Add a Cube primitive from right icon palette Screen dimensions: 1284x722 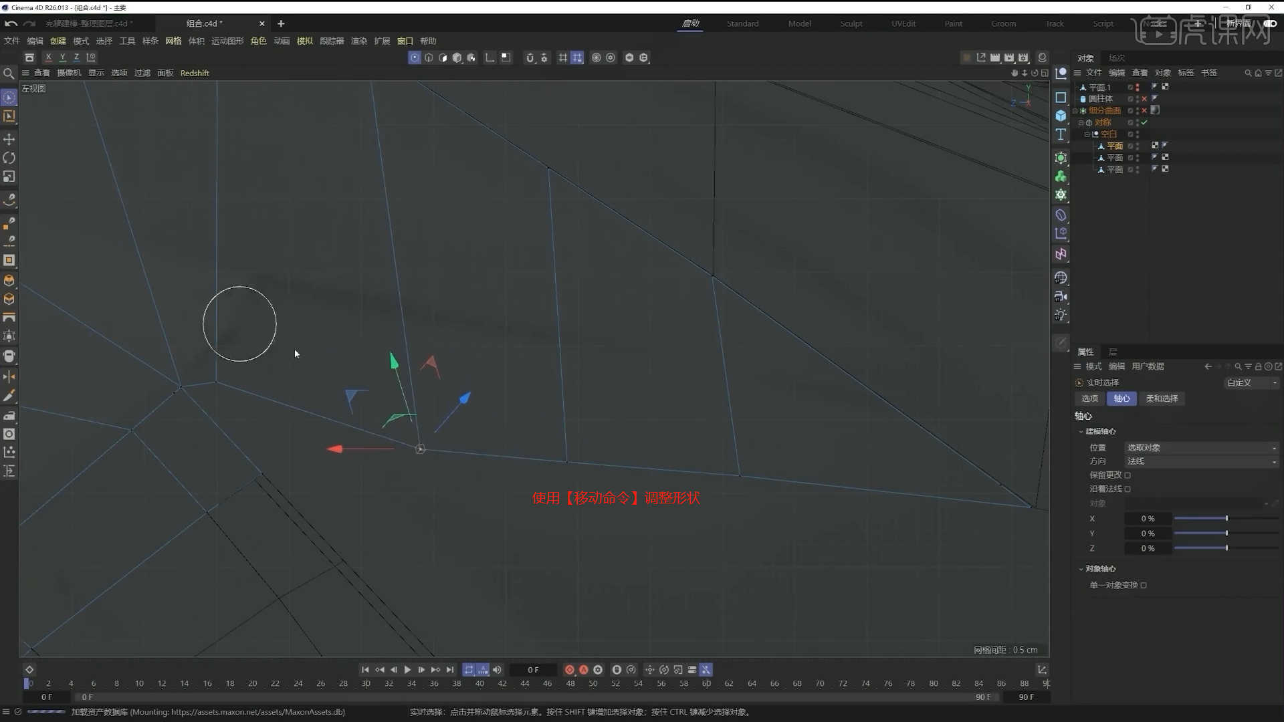point(1061,116)
